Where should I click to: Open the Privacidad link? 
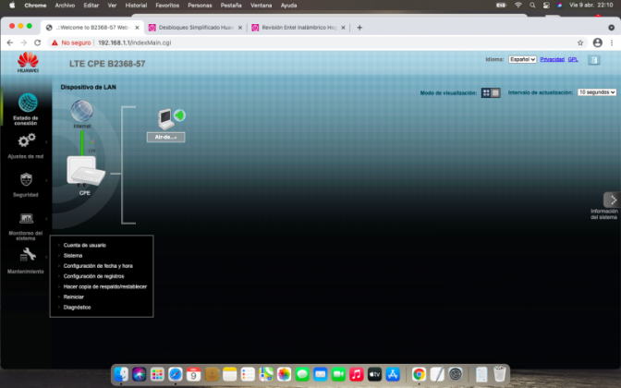[552, 59]
